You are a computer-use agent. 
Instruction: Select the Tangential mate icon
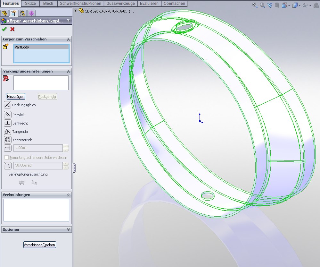click(x=8, y=132)
